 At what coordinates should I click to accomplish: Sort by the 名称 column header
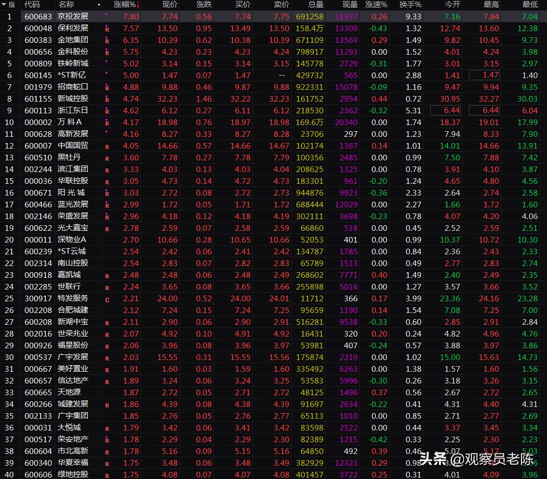click(66, 5)
